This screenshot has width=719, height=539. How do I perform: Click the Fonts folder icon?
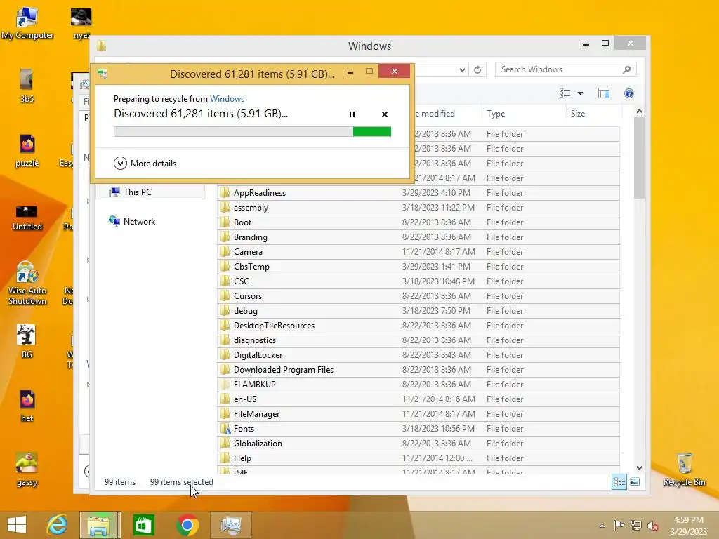[x=225, y=429]
